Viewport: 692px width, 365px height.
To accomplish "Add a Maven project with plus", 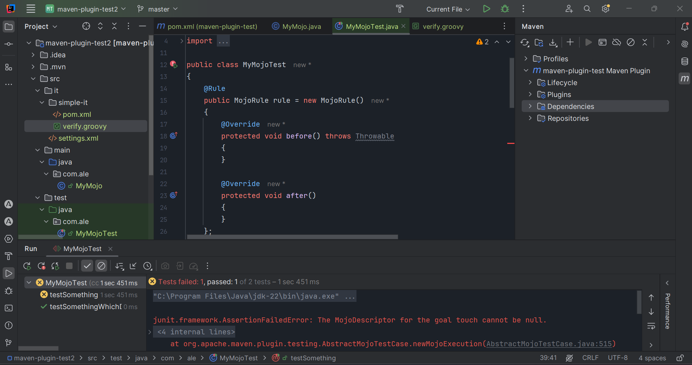I will 570,43.
